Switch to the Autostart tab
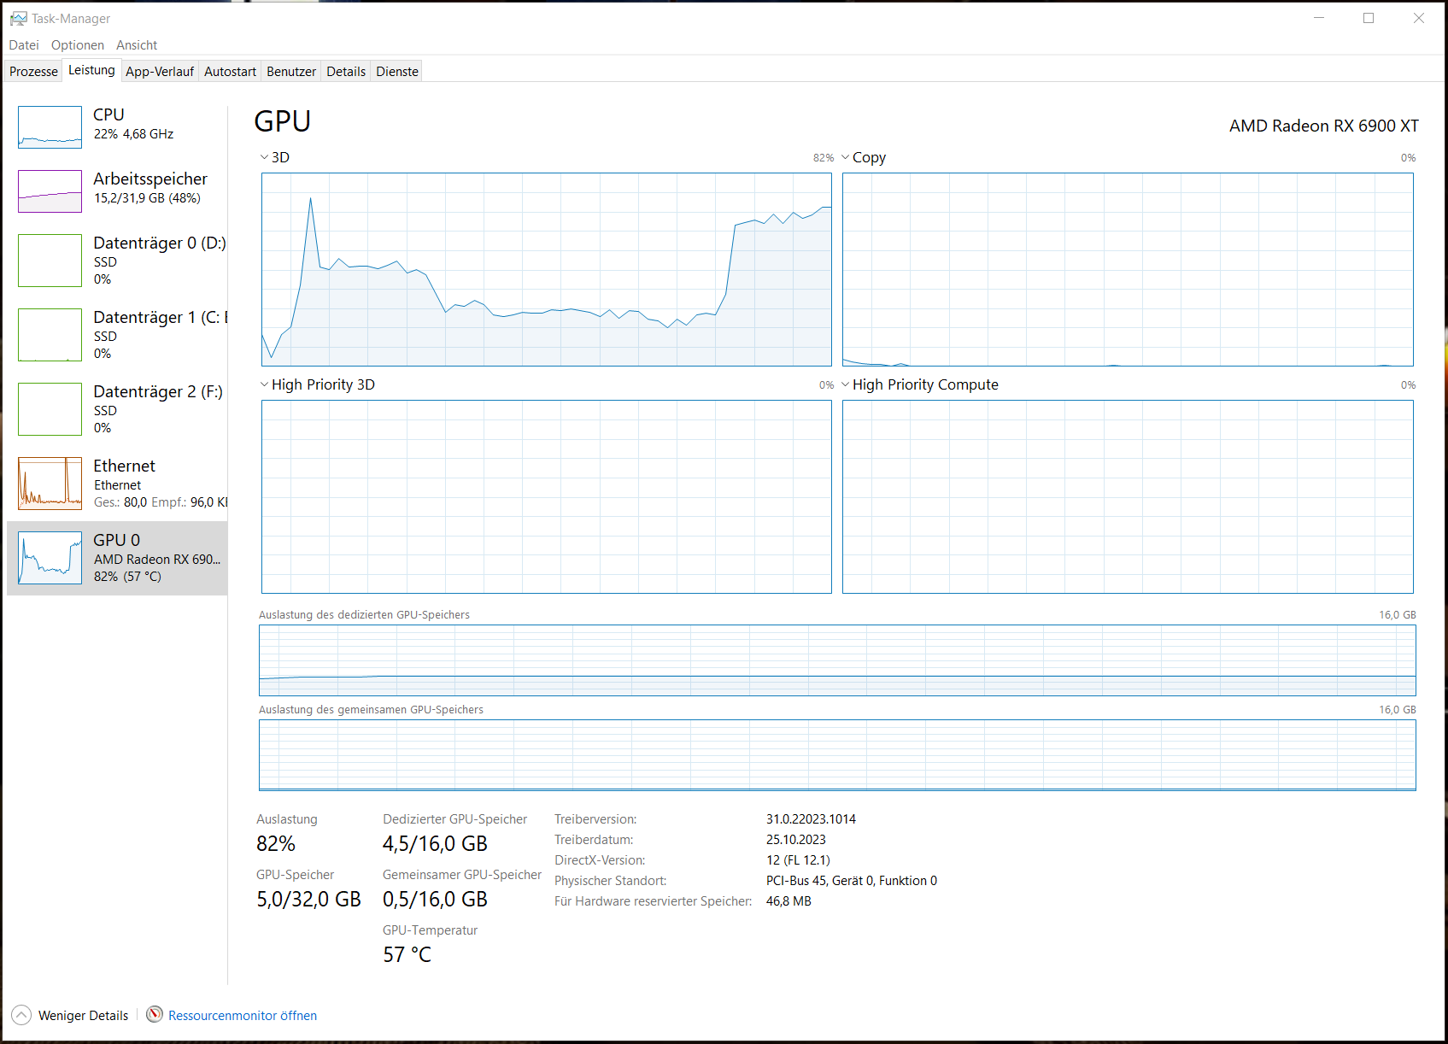The height and width of the screenshot is (1044, 1448). coord(230,72)
